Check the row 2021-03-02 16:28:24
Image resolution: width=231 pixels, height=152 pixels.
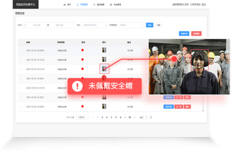[x=20, y=51]
